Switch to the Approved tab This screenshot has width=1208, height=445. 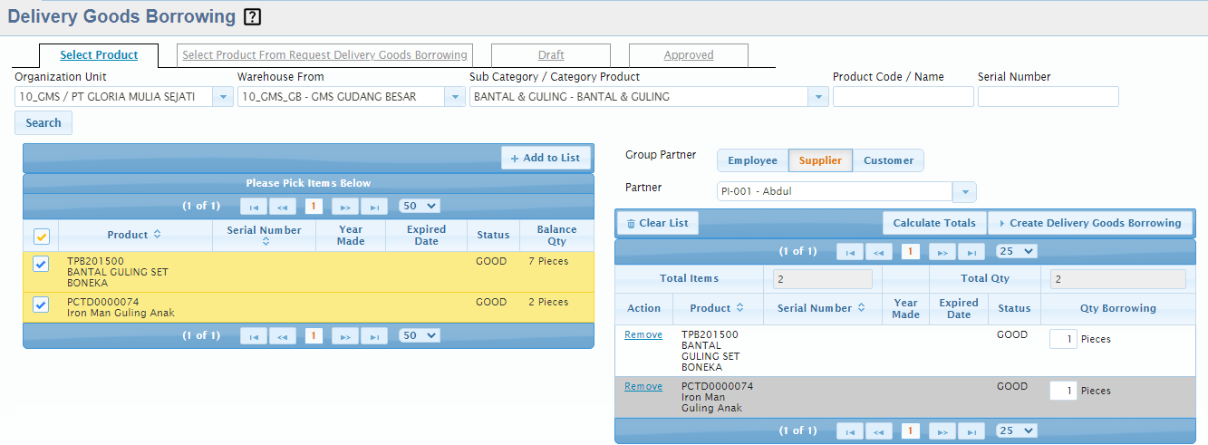pyautogui.click(x=689, y=55)
